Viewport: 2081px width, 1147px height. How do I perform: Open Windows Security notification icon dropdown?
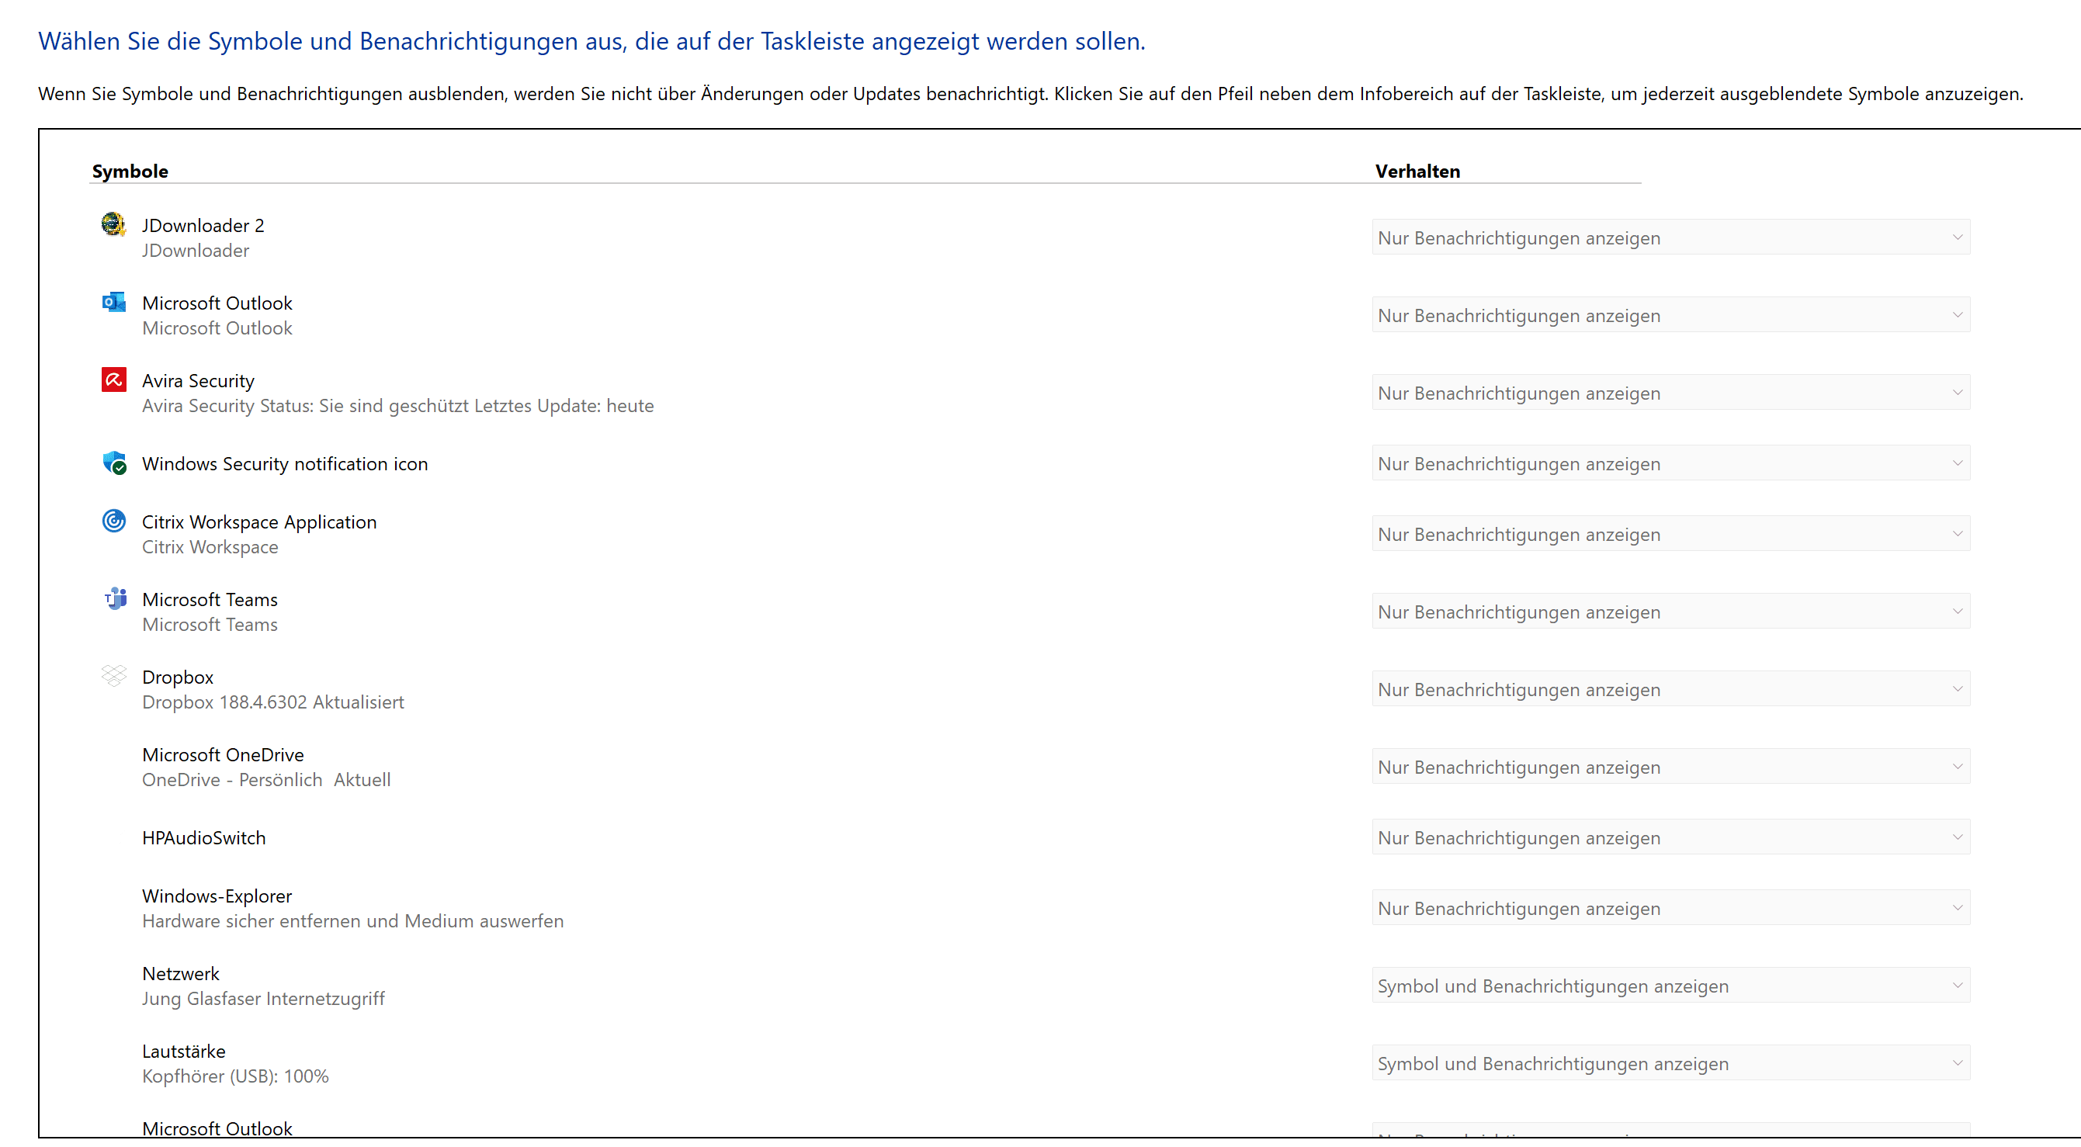1670,463
